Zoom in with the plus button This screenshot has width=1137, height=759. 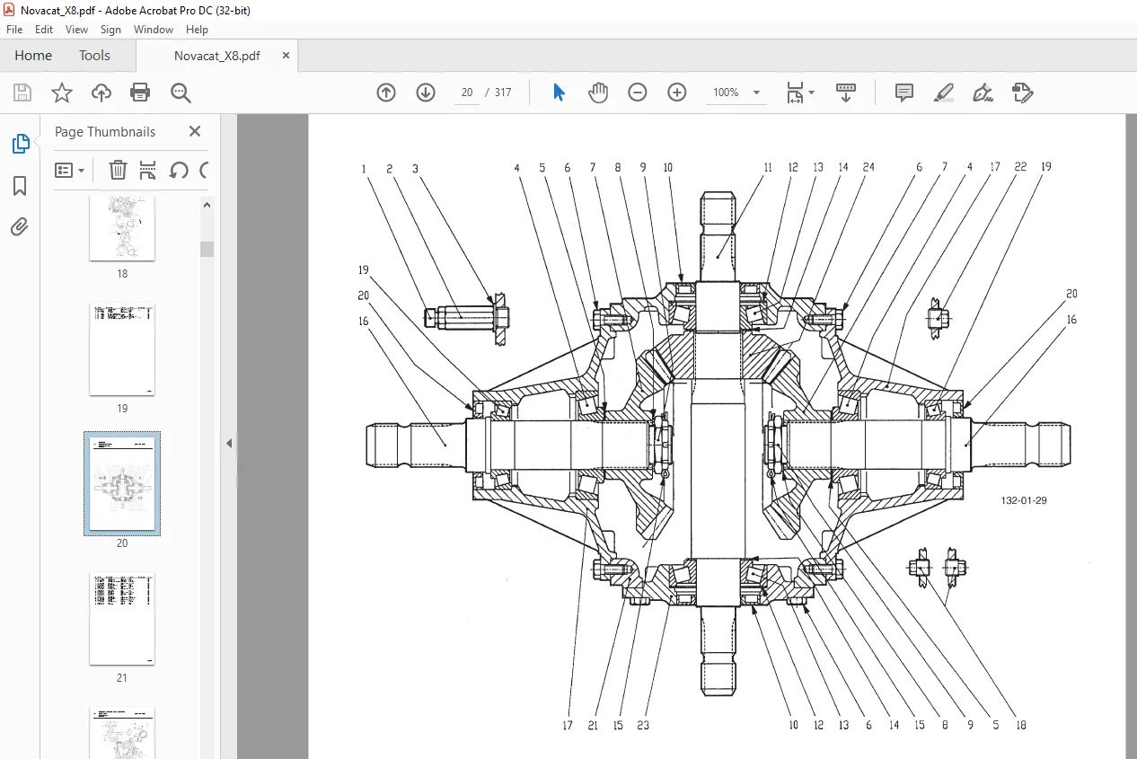(677, 93)
